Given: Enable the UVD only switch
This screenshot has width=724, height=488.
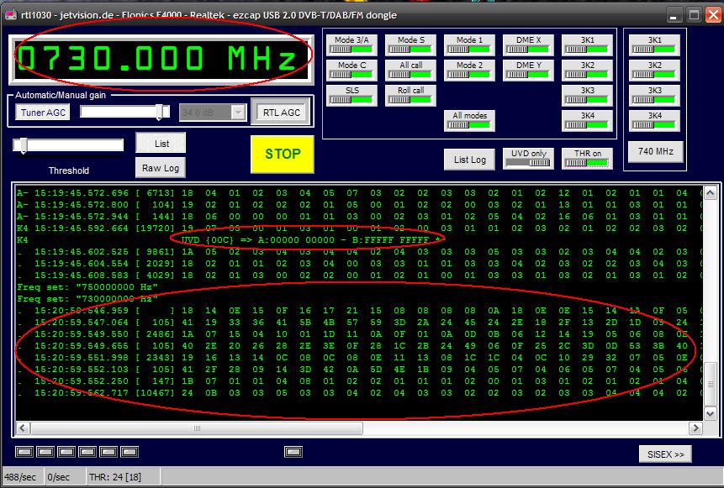Looking at the screenshot, I should 528,159.
